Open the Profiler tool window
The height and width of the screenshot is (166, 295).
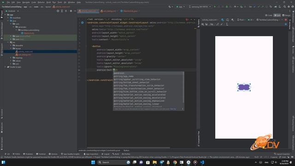[126, 154]
